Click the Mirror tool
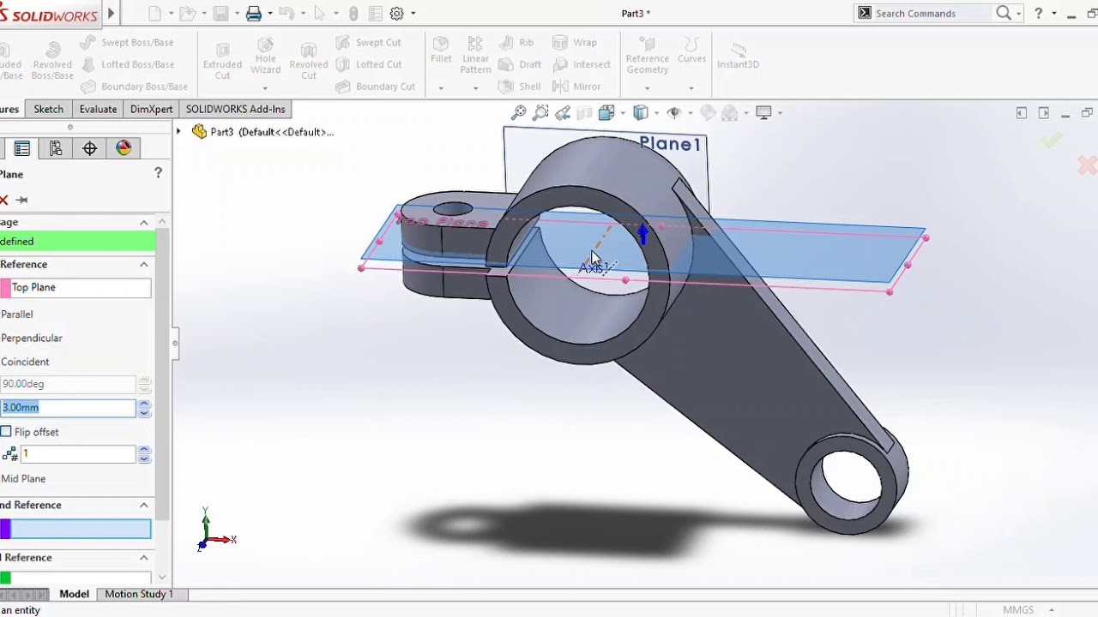Viewport: 1098px width, 617px height. coord(576,87)
